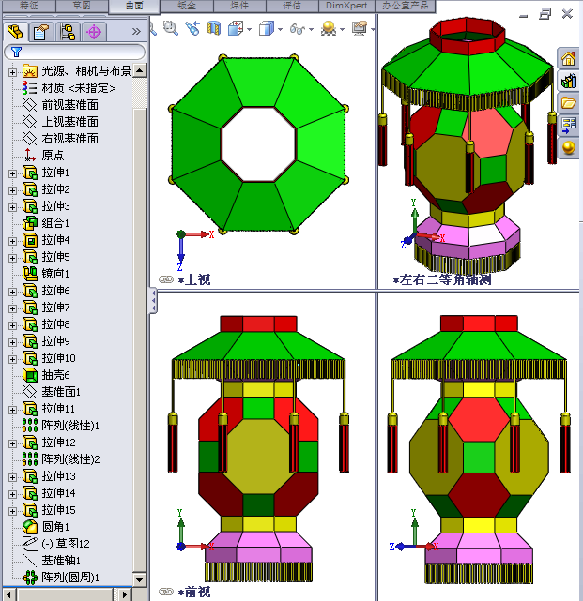
Task: Switch to the DimXpert tab
Action: click(346, 6)
